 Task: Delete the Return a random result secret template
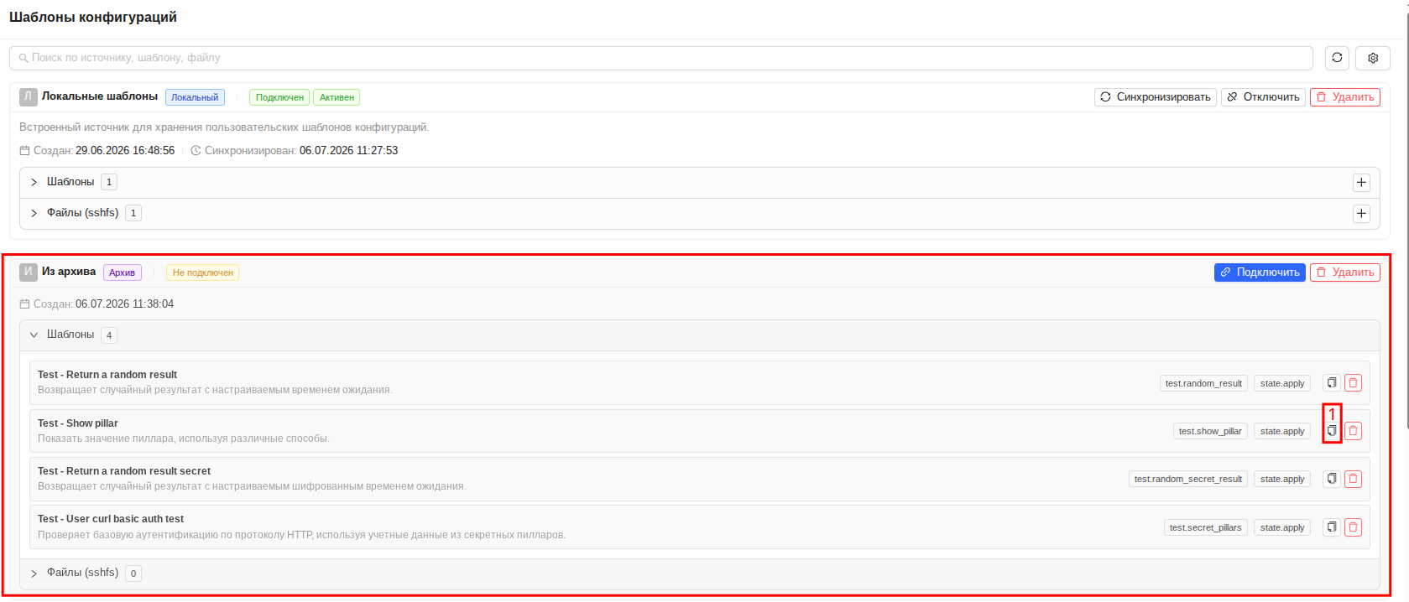[1353, 479]
